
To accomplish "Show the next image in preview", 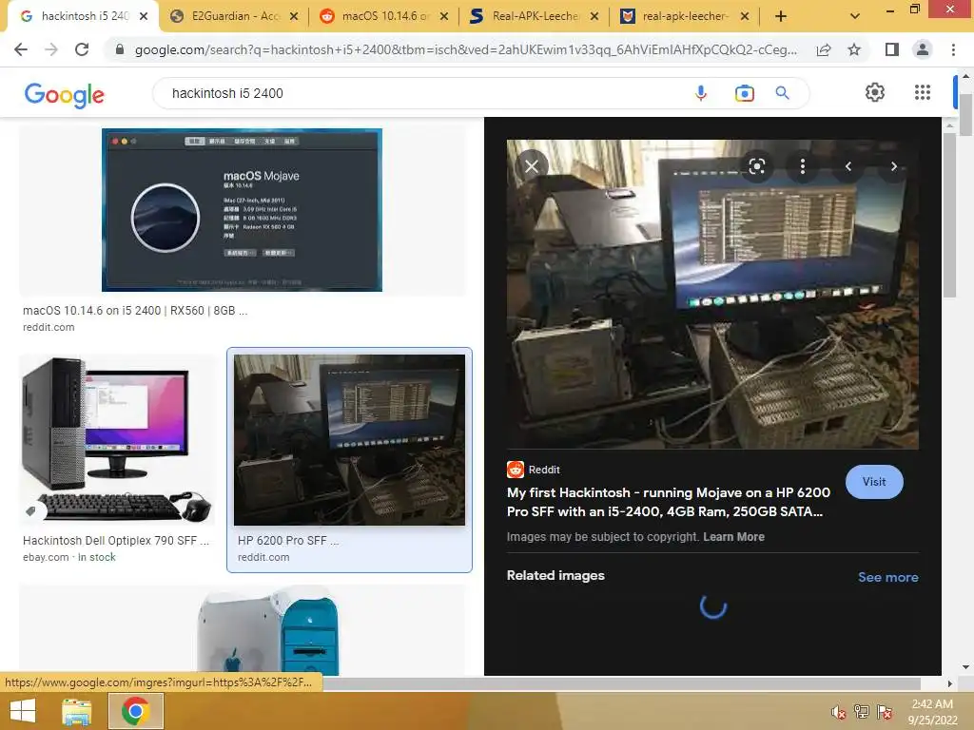I will [x=894, y=166].
